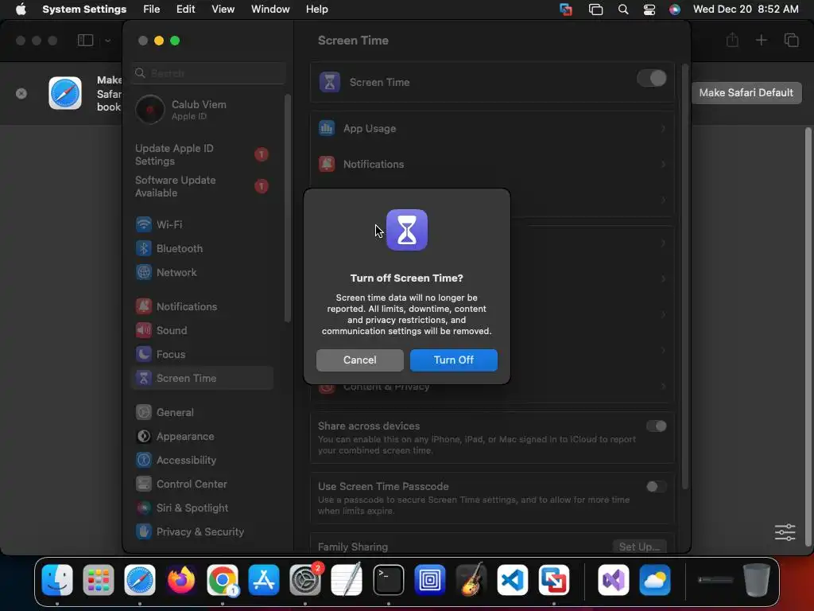Select Focus in the settings sidebar
The image size is (814, 611).
(x=203, y=354)
